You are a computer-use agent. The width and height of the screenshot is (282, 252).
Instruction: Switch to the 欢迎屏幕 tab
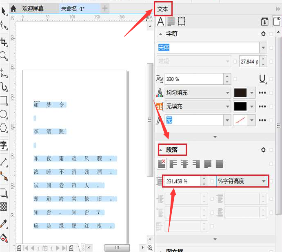(33, 9)
